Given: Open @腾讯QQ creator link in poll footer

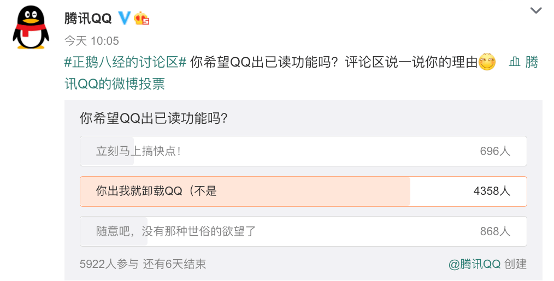Looking at the screenshot, I should pyautogui.click(x=474, y=264).
